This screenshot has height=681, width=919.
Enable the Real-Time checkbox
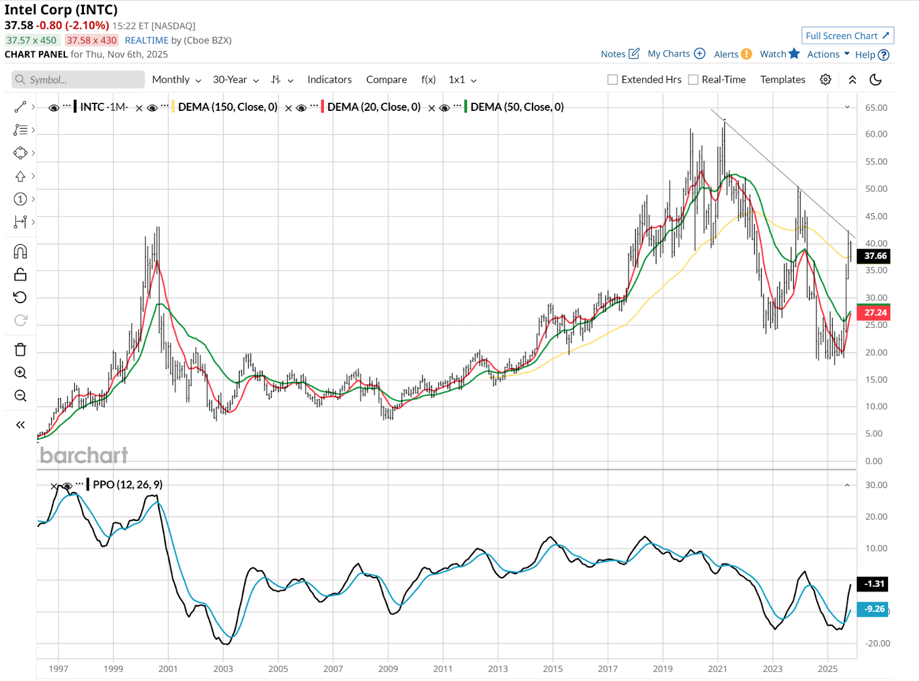tap(693, 80)
